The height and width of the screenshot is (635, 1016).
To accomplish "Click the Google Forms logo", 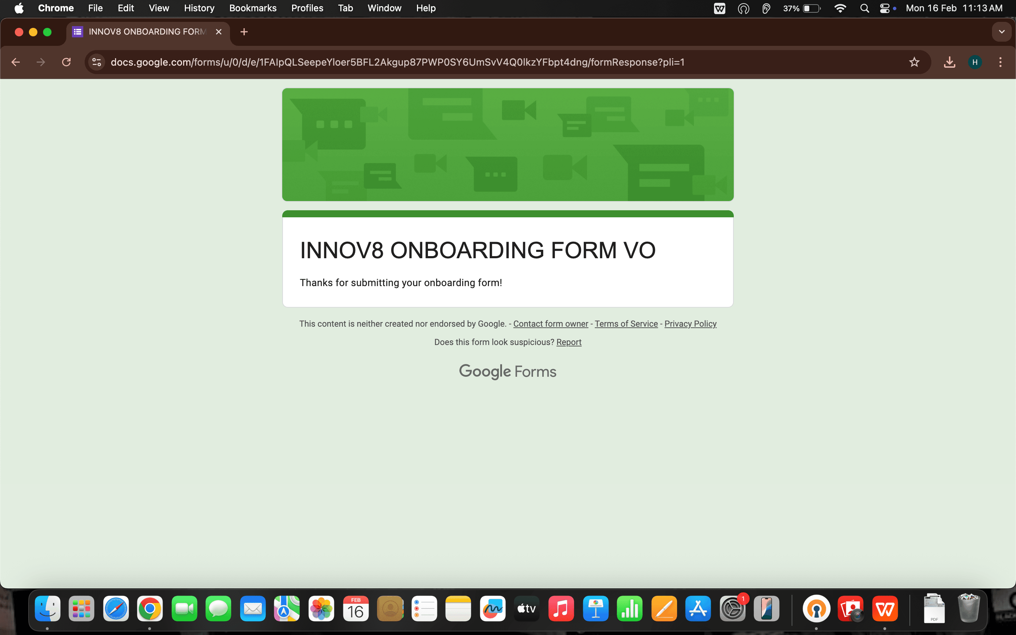I will (x=508, y=372).
